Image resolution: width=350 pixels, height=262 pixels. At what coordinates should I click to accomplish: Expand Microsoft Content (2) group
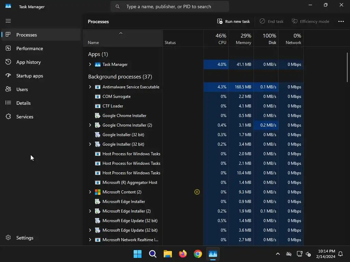pos(90,192)
